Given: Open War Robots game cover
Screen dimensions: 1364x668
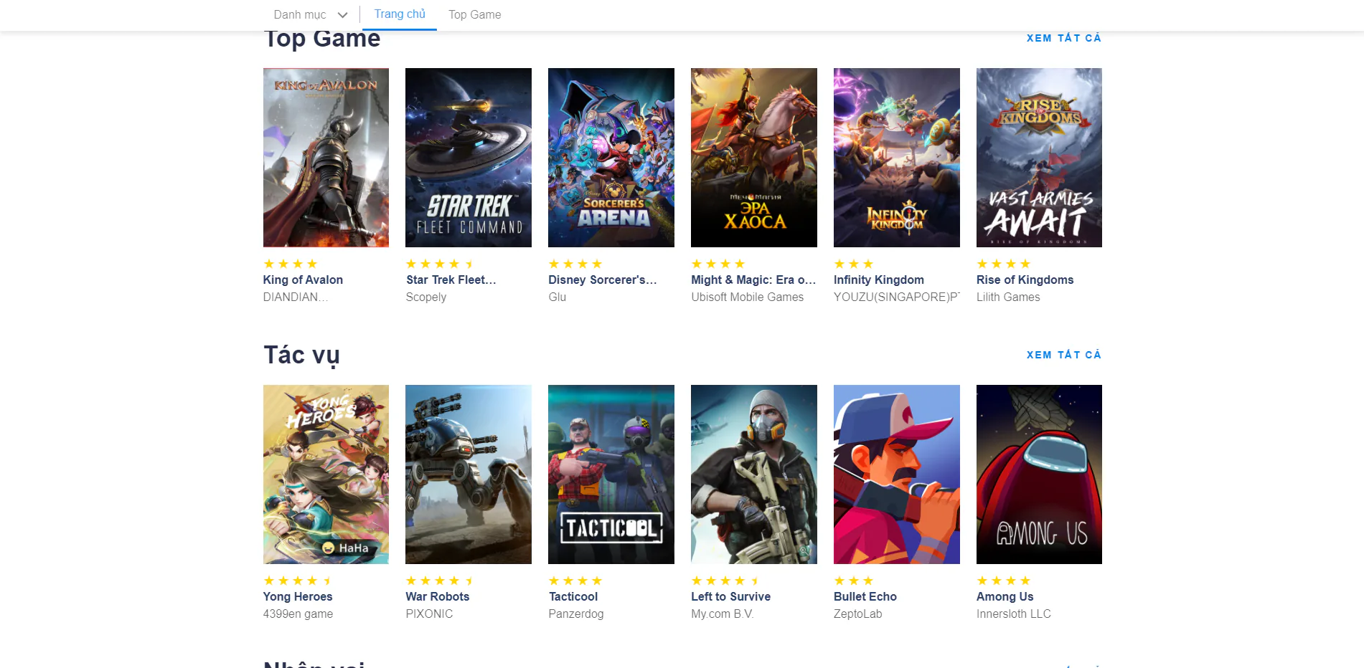Looking at the screenshot, I should coord(469,474).
